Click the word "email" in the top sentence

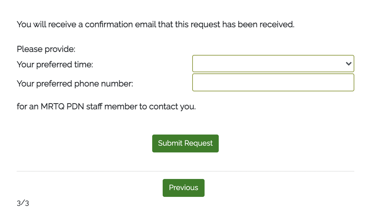(x=146, y=24)
